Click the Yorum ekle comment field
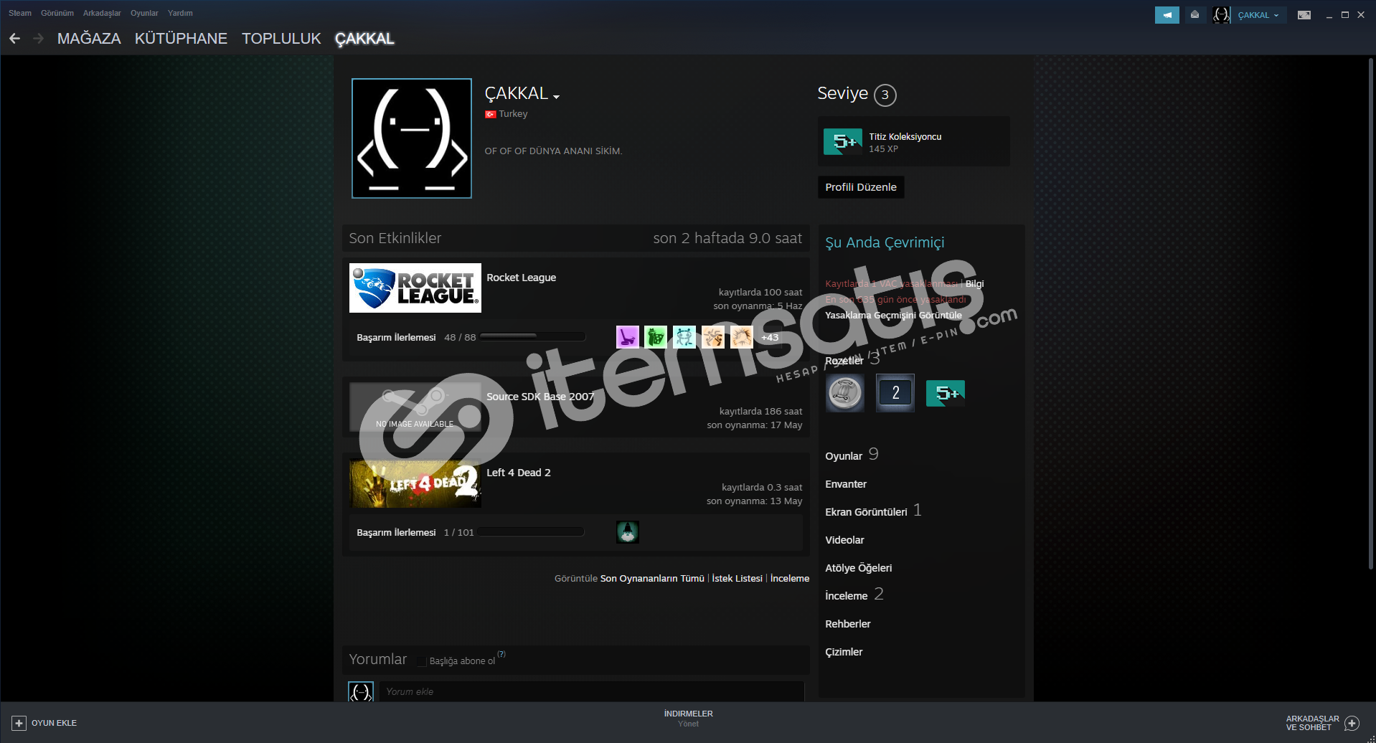Viewport: 1376px width, 743px height. (x=592, y=691)
